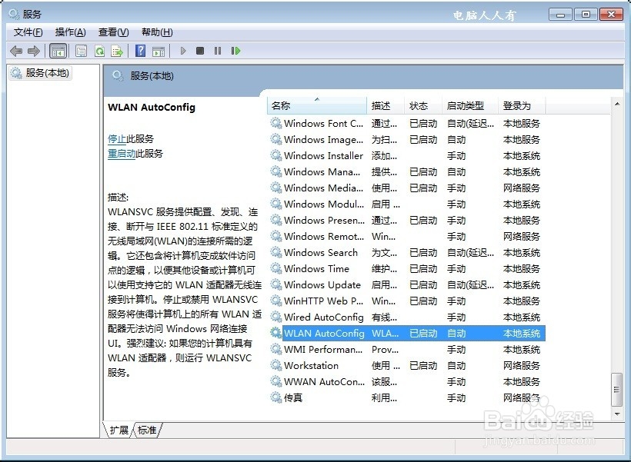Click 本地系统 logon of Windows Installer row
The height and width of the screenshot is (462, 631).
522,155
